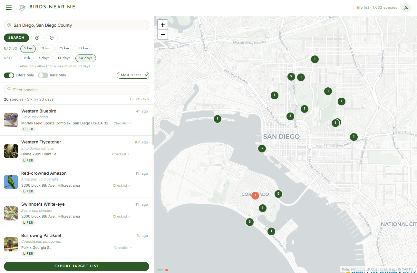417x273 pixels.
Task: Open the life list of 1,032 species
Action: [377, 7]
